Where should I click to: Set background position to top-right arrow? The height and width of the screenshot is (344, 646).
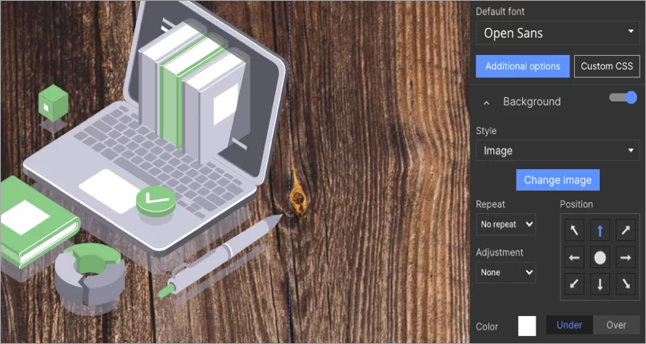coord(627,231)
